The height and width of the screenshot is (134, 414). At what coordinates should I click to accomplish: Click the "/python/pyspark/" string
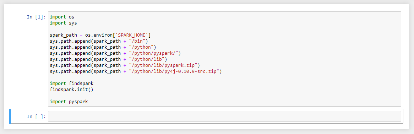coord(153,53)
